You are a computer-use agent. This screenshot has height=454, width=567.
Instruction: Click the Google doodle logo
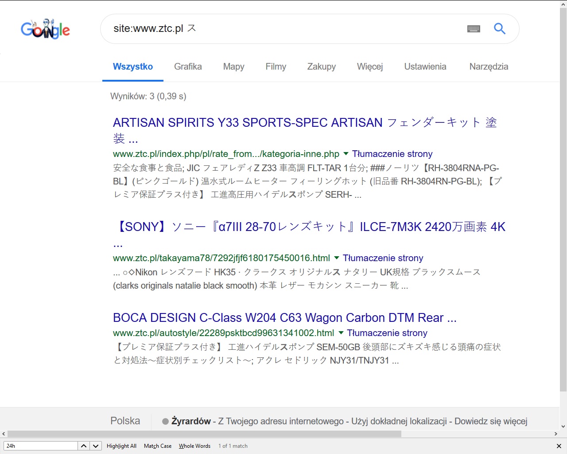(45, 29)
